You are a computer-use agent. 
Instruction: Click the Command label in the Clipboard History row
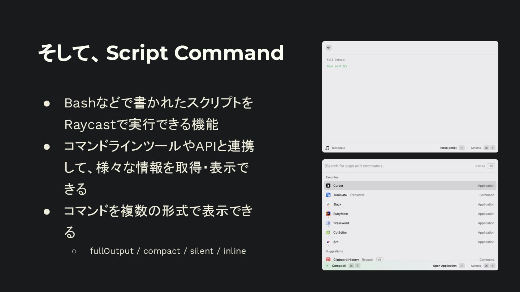click(487, 260)
